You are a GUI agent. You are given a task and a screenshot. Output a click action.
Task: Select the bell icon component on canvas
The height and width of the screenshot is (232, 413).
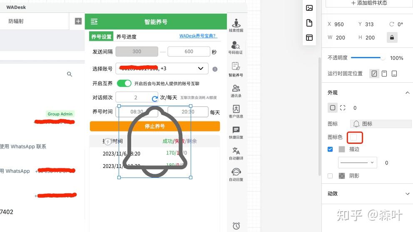(155, 141)
